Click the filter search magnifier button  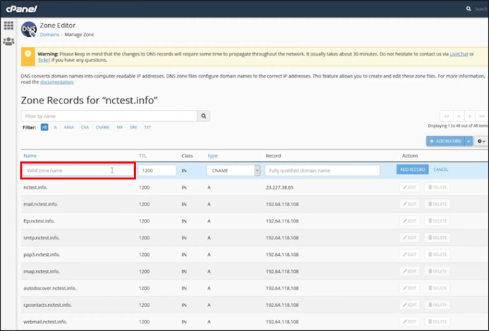tap(203, 116)
